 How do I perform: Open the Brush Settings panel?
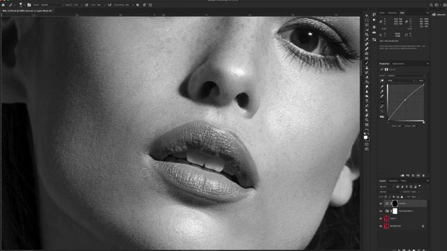point(29,5)
